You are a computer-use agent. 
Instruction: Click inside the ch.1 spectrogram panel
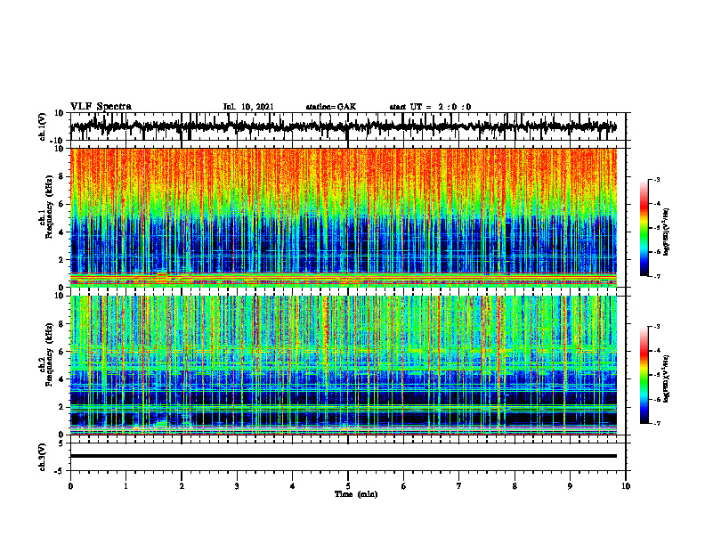click(343, 217)
